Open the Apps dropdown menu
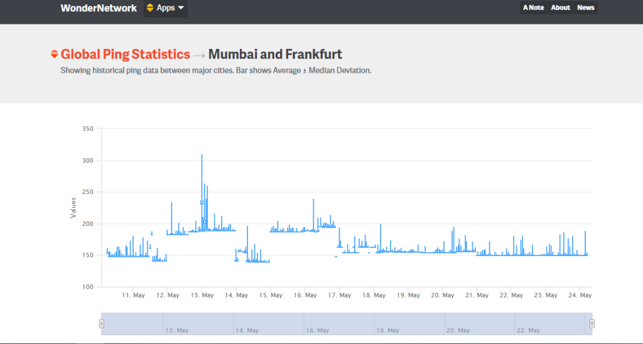The height and width of the screenshot is (344, 643). coord(165,8)
